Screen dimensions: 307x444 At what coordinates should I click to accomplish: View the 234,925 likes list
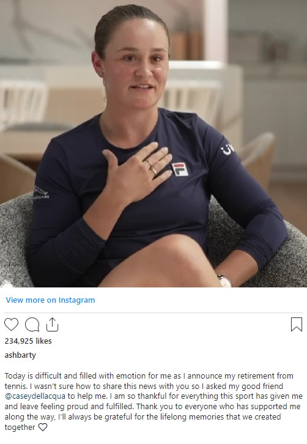[x=28, y=341]
